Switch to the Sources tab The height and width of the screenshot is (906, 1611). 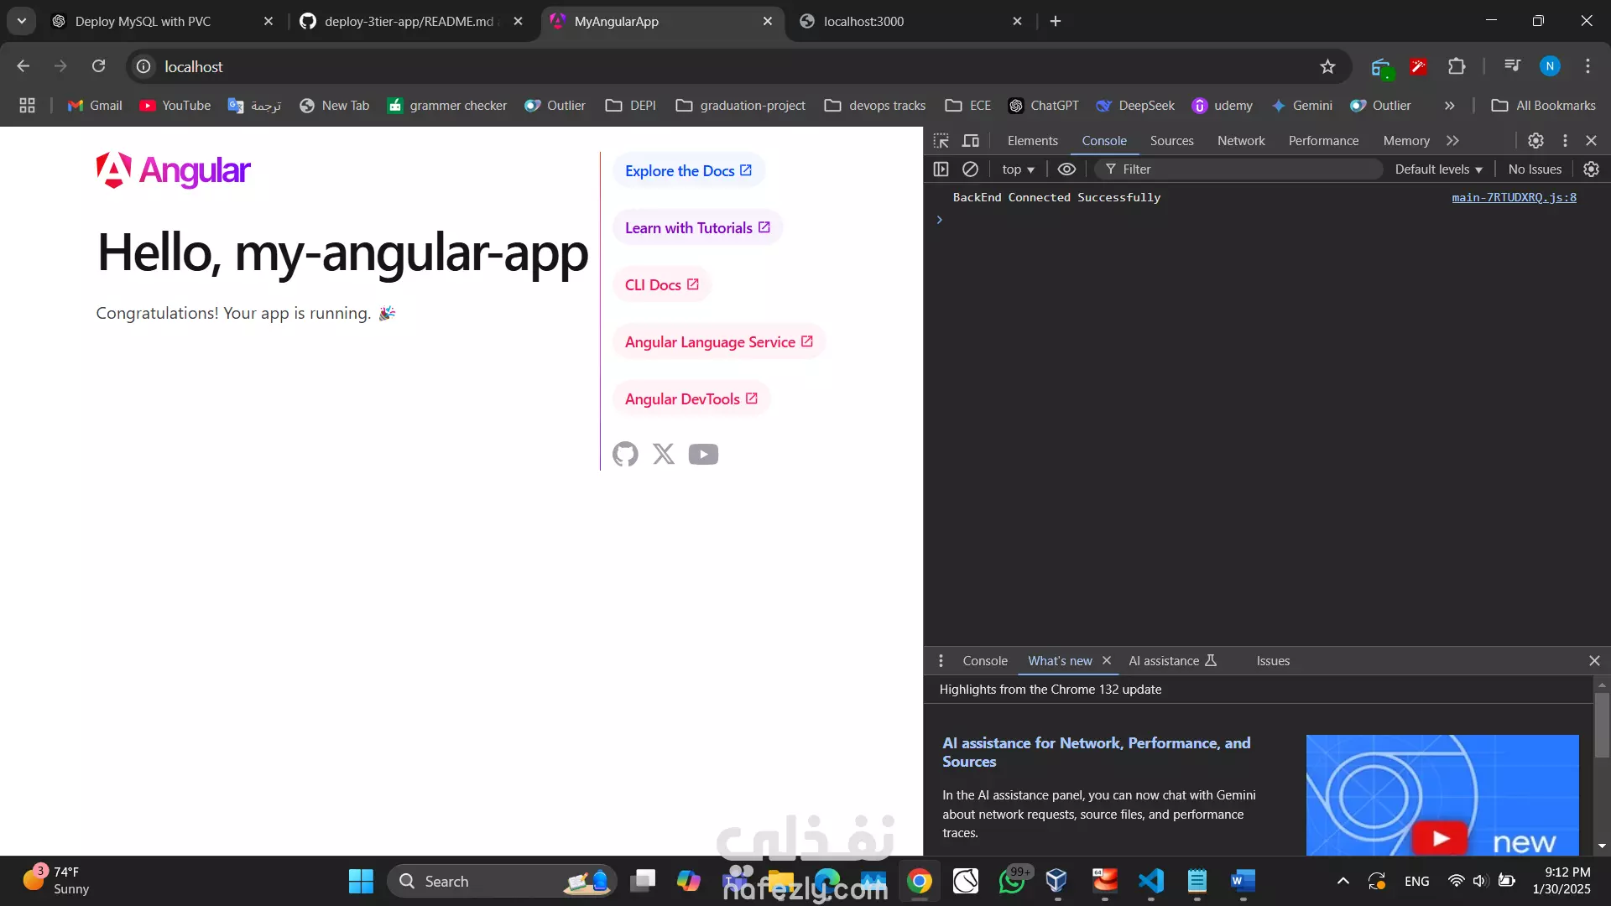[1171, 141]
